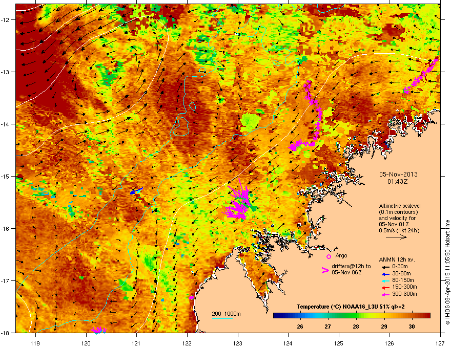Click the 'ANMN 12h av.' legend heading
This screenshot has width=451, height=348.
point(397,259)
